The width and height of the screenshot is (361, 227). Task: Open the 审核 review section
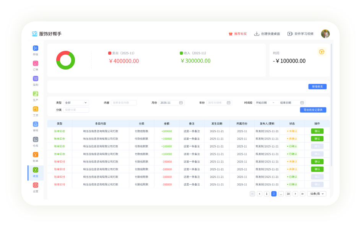[x=36, y=124]
